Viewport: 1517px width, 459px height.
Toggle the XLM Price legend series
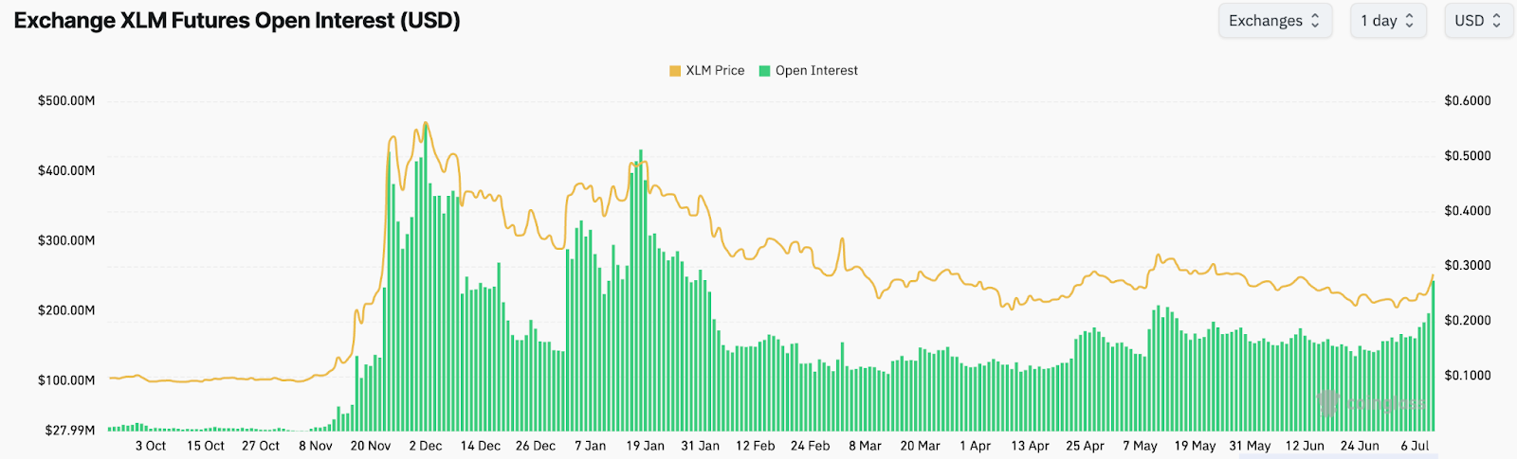click(707, 71)
